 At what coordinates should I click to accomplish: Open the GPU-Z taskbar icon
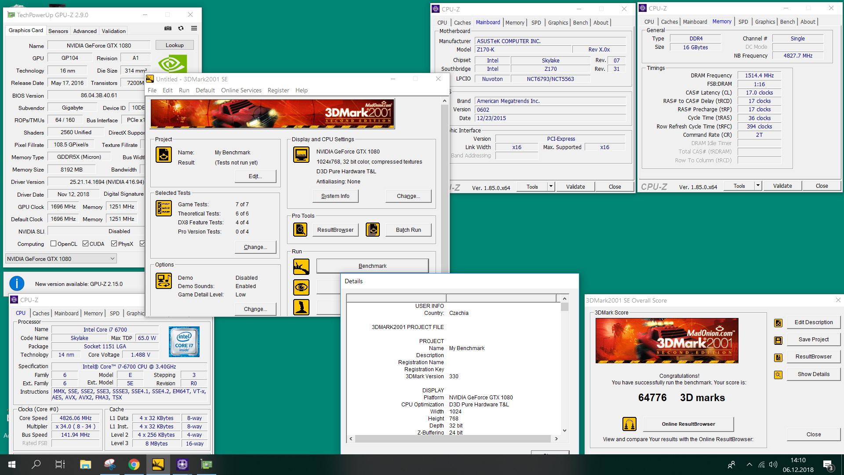pyautogui.click(x=206, y=464)
